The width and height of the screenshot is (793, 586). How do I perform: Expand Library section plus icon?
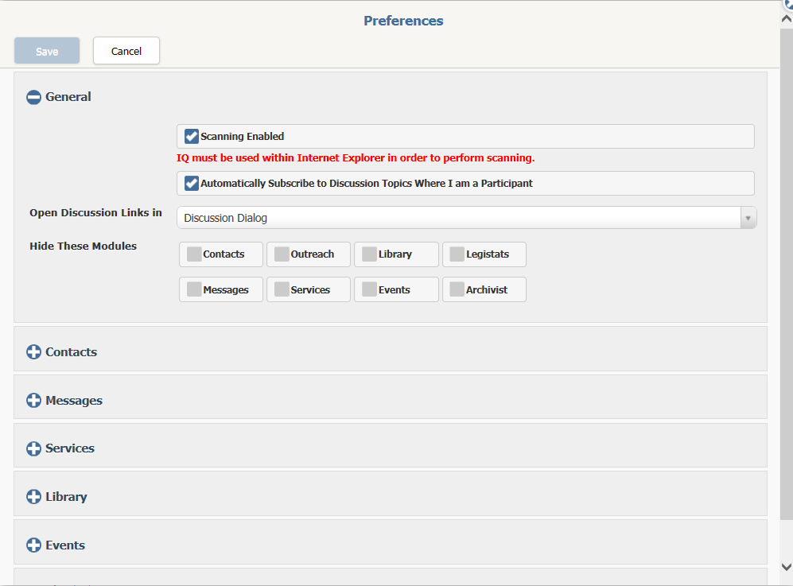(x=33, y=496)
